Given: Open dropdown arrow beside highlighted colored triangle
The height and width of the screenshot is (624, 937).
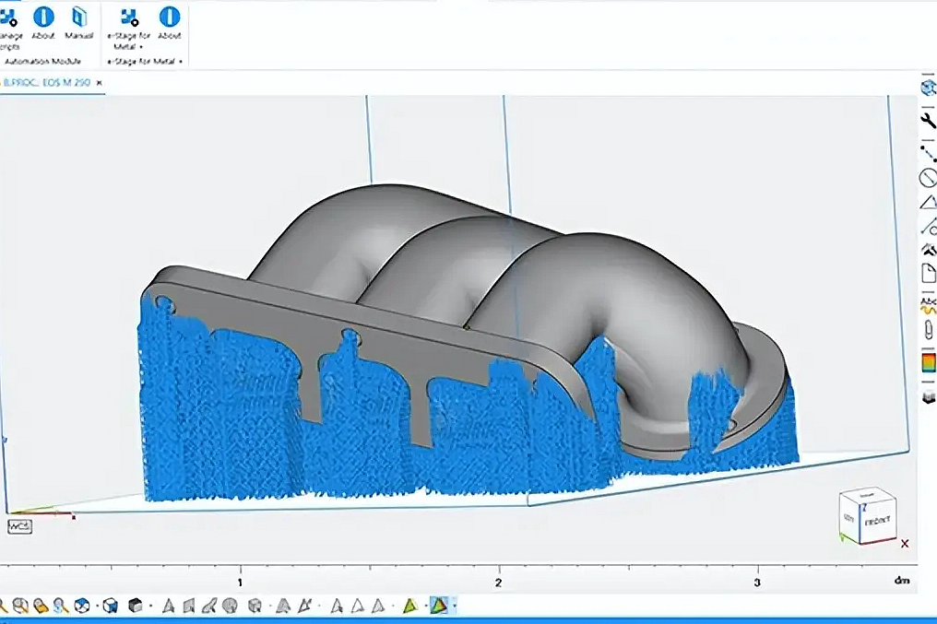Looking at the screenshot, I should (x=455, y=606).
